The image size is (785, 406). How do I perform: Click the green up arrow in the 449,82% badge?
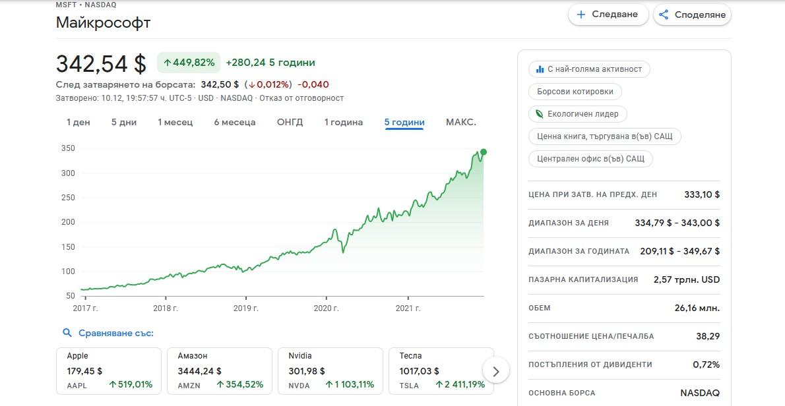pos(168,63)
